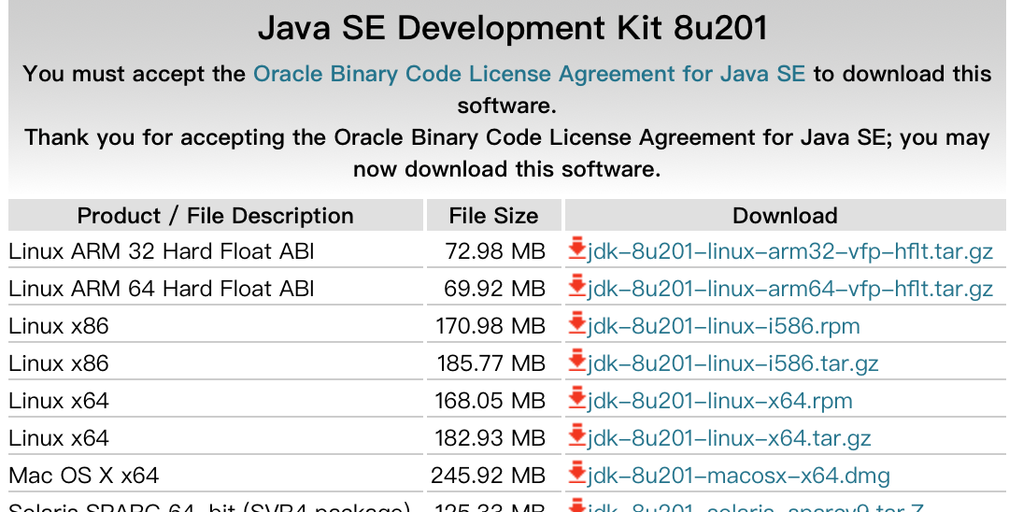This screenshot has width=1009, height=512.
Task: Click the Java SE Development Kit 8u201 heading
Action: pyautogui.click(x=513, y=29)
